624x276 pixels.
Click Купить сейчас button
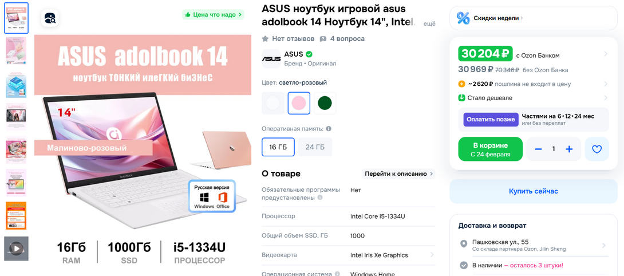point(534,191)
